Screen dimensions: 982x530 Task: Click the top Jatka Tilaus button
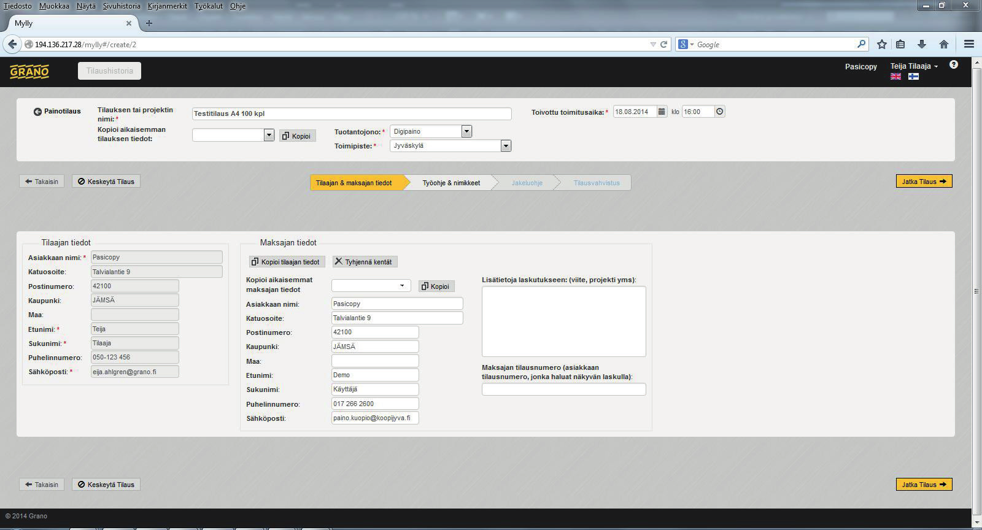point(924,182)
